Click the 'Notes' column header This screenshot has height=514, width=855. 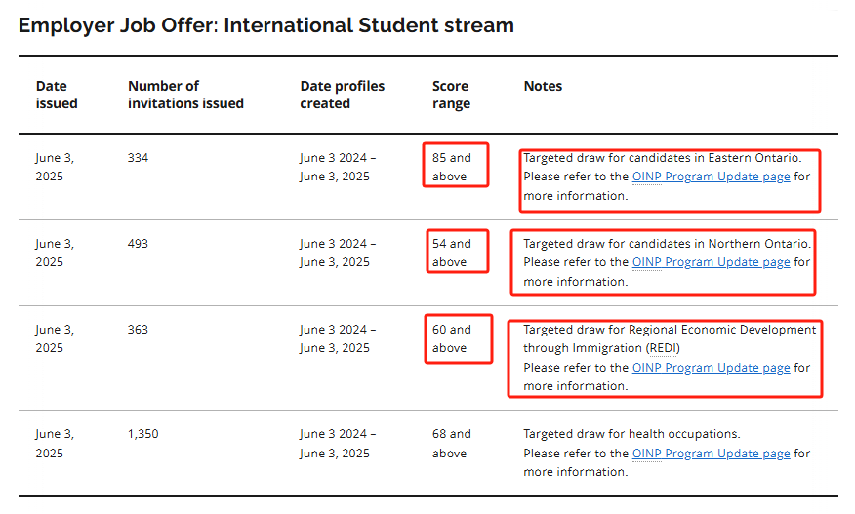click(543, 86)
